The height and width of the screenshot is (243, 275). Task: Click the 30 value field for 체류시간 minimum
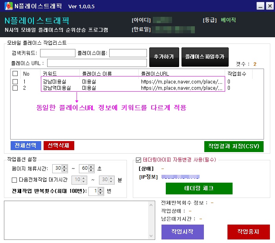57,169
